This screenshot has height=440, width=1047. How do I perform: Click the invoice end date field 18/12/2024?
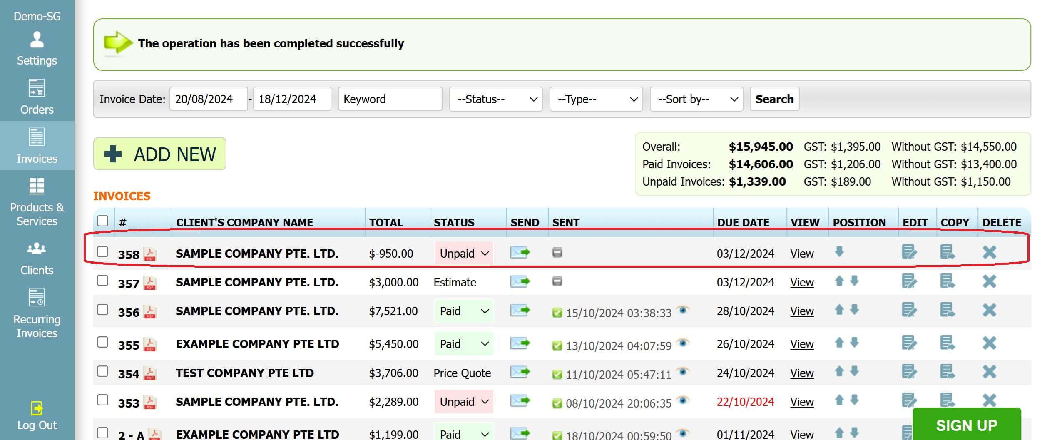point(292,99)
